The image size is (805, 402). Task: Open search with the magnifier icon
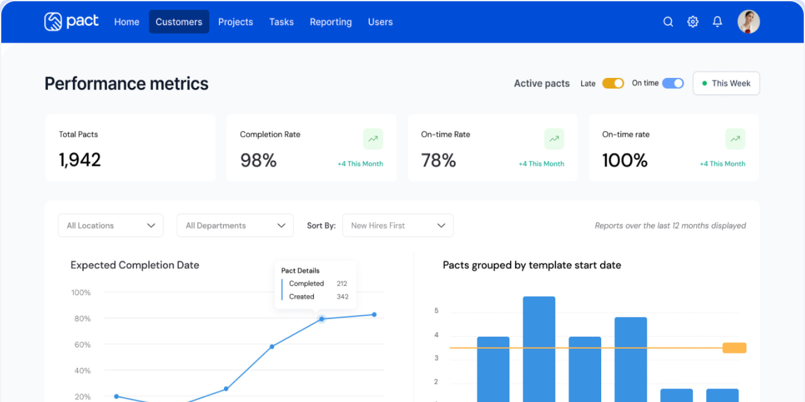point(668,22)
